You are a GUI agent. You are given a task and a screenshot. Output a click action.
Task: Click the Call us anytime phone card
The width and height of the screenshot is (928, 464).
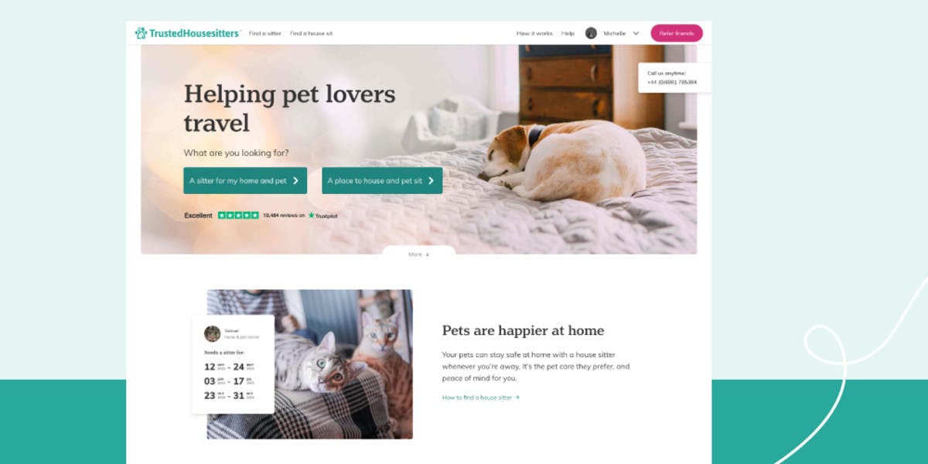point(674,77)
